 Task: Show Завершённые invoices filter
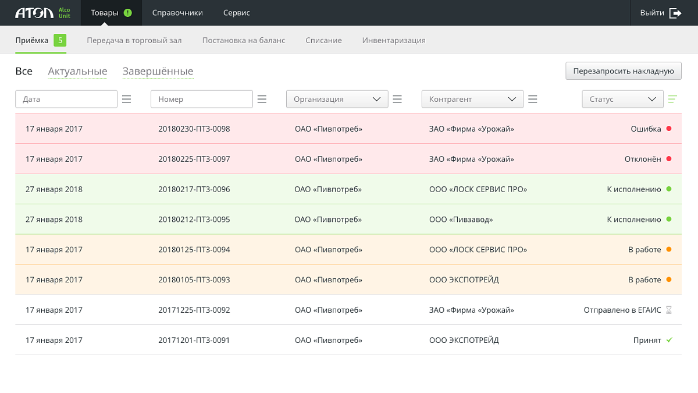coord(158,72)
